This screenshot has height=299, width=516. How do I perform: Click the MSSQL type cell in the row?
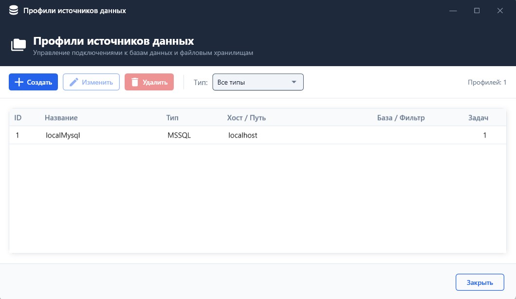(179, 136)
